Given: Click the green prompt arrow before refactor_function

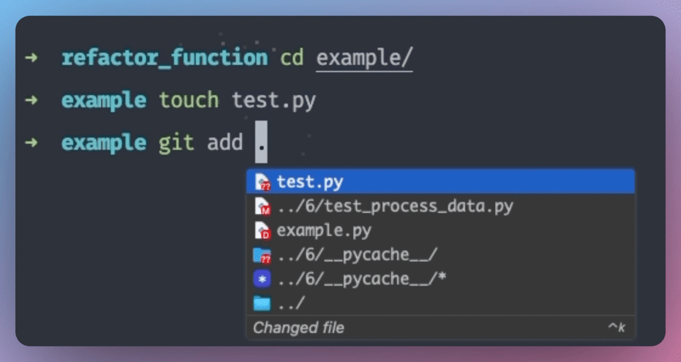Looking at the screenshot, I should (x=31, y=58).
